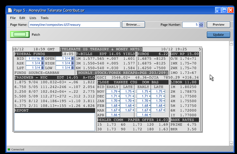
Task: Click the LIBOR 1Y 1.77000 row
Action: 183,115
